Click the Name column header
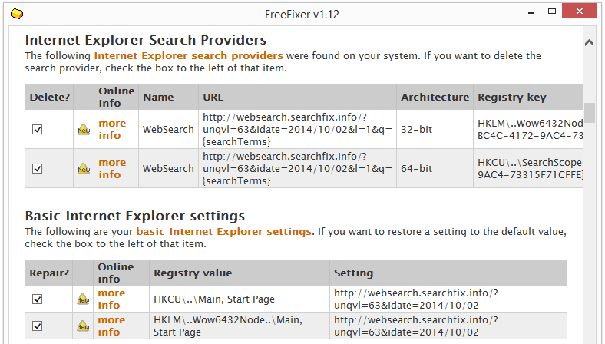The width and height of the screenshot is (605, 344). (x=168, y=97)
